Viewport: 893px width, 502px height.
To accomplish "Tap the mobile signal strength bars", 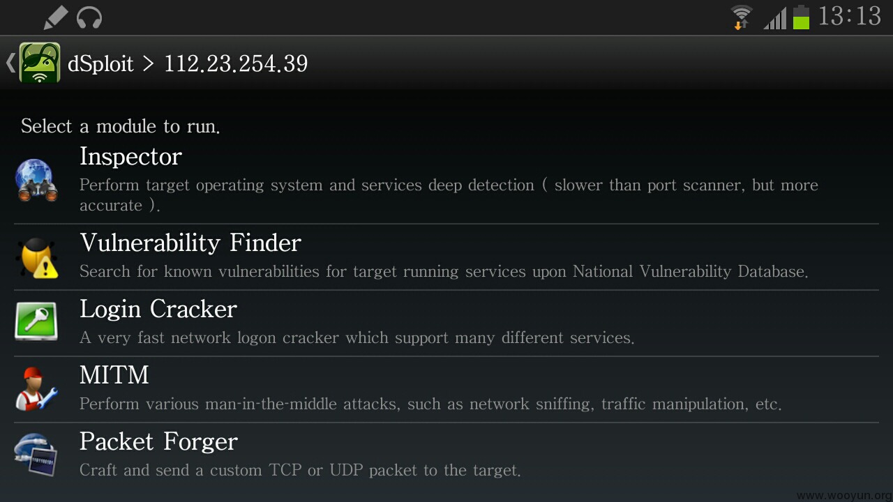I will click(x=775, y=17).
